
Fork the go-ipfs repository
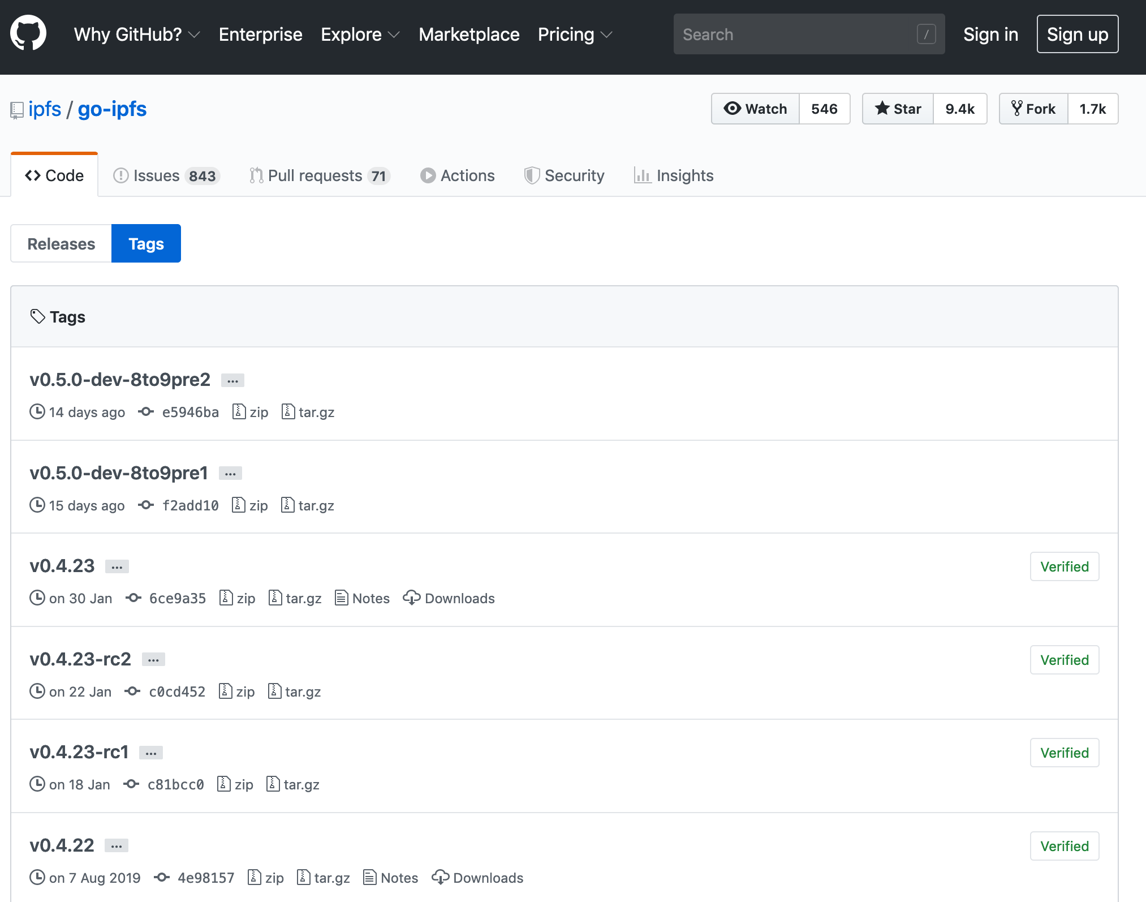[1033, 109]
